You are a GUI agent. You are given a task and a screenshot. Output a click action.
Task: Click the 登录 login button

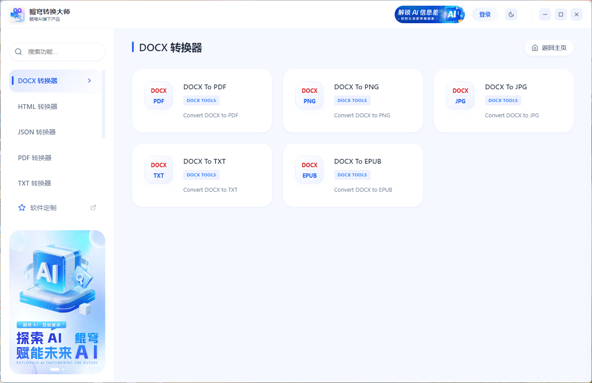click(x=485, y=14)
